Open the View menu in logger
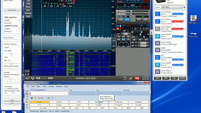 tap(38, 86)
